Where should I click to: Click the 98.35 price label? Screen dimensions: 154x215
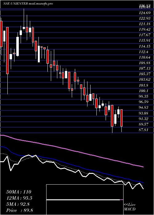tap(144, 96)
